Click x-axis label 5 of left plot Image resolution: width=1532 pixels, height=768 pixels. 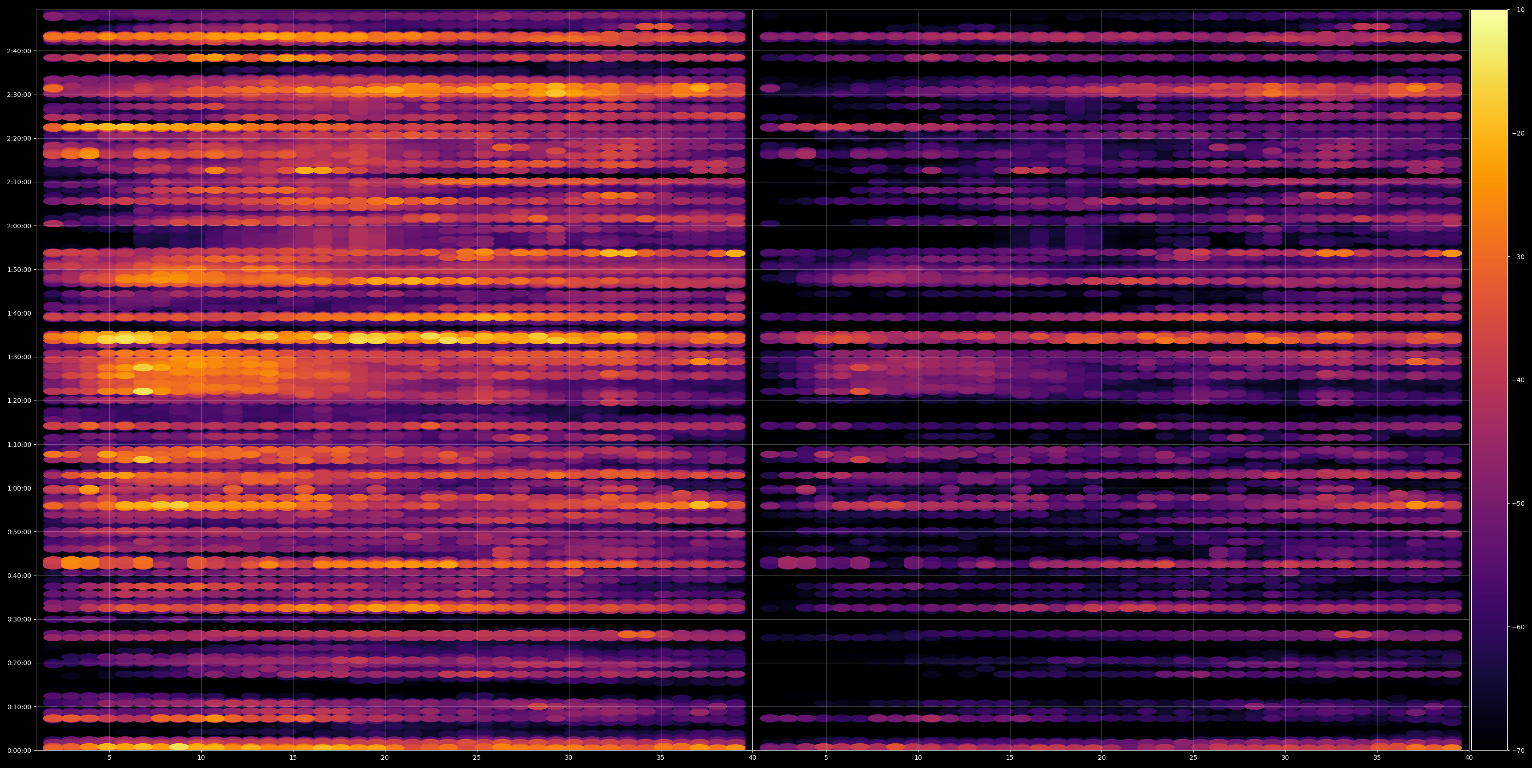(109, 758)
